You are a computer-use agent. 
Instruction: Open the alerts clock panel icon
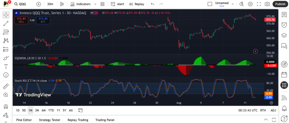pyautogui.click(x=284, y=25)
